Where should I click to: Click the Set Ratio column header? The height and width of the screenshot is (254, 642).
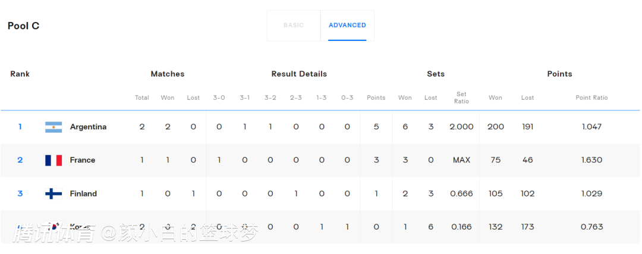coord(461,98)
